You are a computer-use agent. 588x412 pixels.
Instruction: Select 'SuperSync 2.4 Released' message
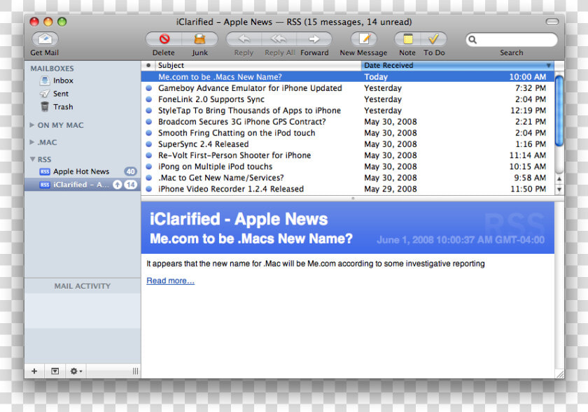(348, 144)
